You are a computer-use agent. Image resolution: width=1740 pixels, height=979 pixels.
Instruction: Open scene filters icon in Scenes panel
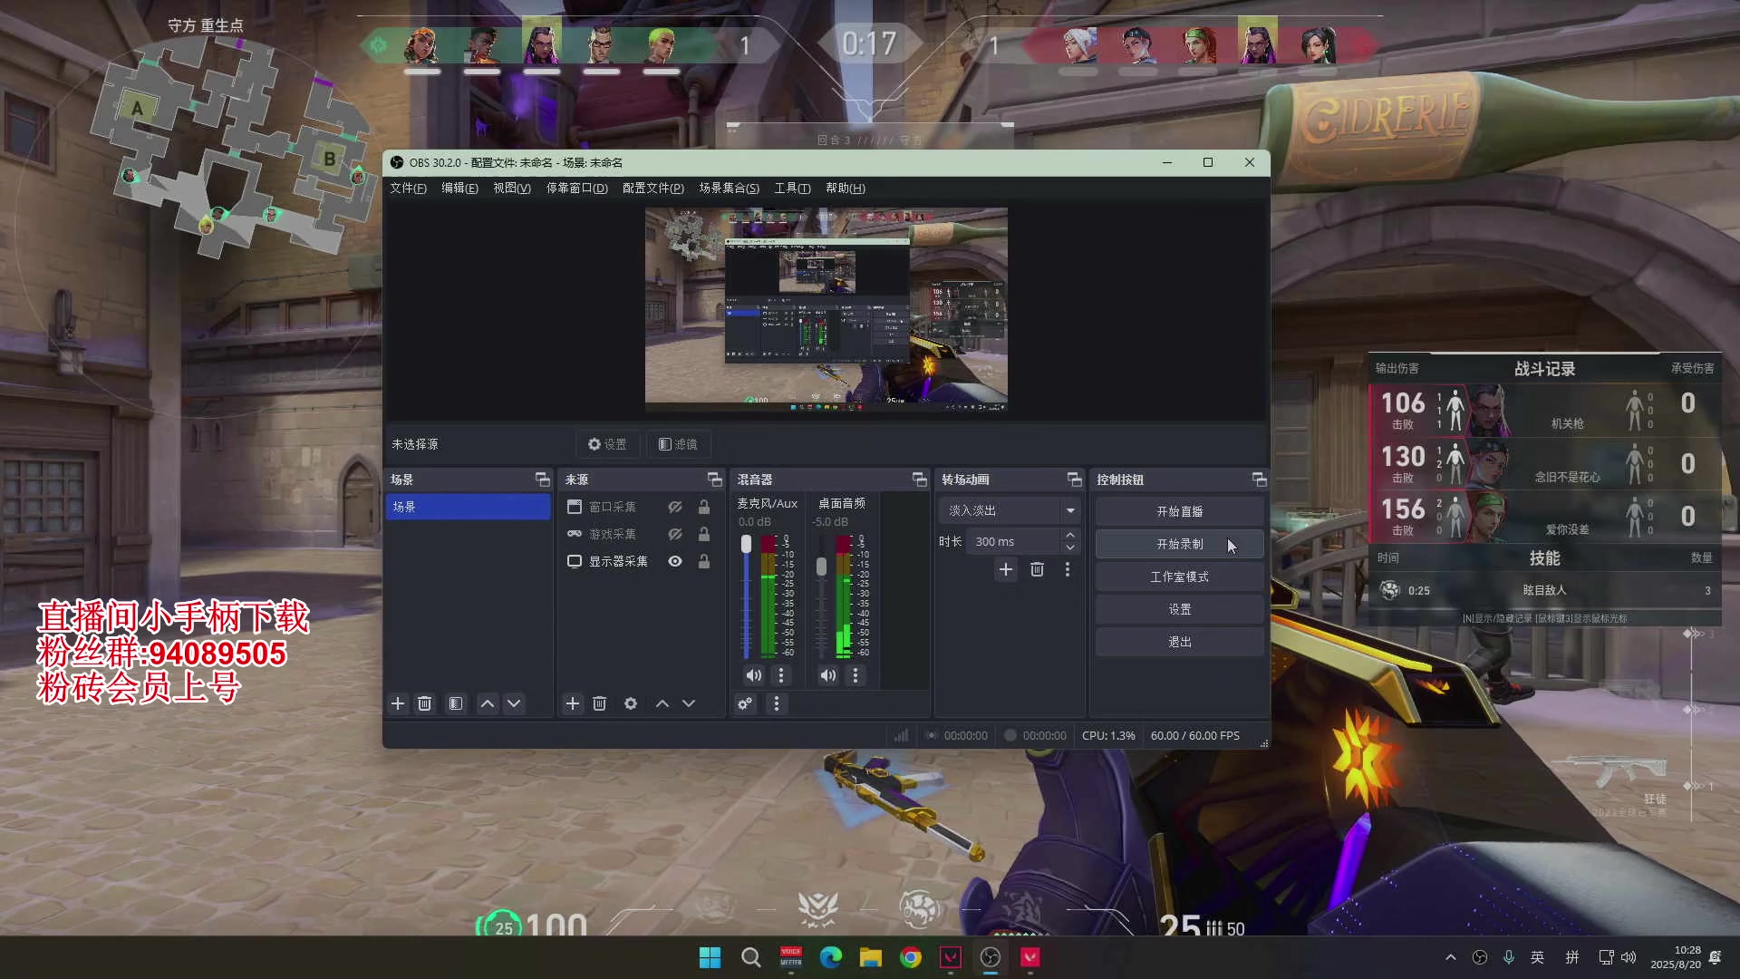456,703
